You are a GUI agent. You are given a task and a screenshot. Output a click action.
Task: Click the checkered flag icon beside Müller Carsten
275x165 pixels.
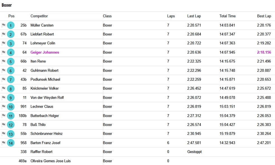tap(3, 25)
